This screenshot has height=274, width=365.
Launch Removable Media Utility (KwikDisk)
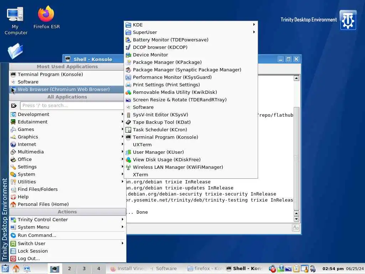(191, 92)
